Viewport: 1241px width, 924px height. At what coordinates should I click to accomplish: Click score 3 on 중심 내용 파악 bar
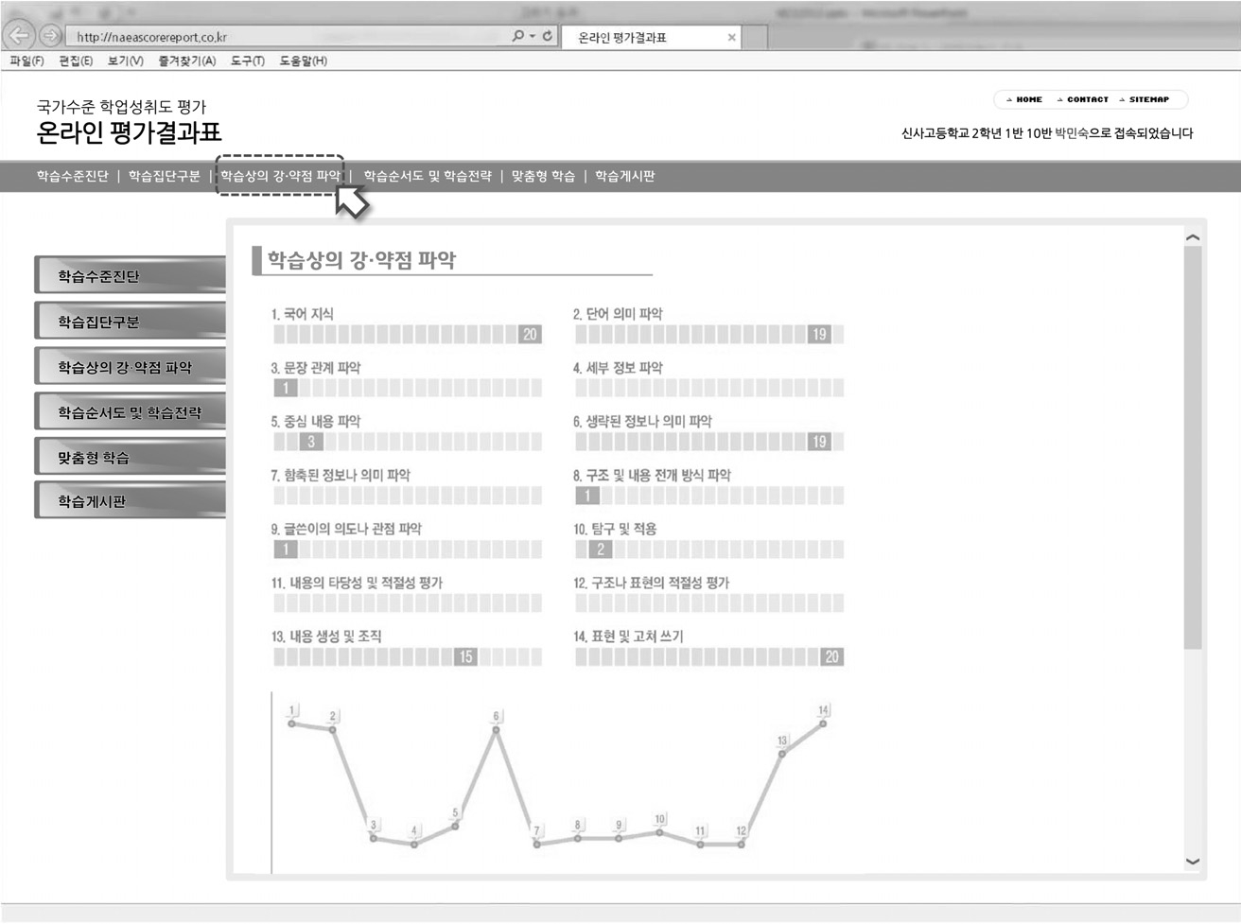(x=311, y=442)
